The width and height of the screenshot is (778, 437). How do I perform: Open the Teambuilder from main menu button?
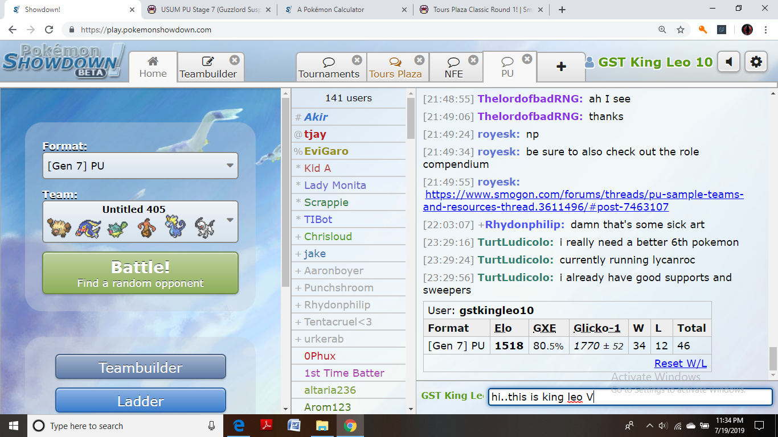(141, 367)
